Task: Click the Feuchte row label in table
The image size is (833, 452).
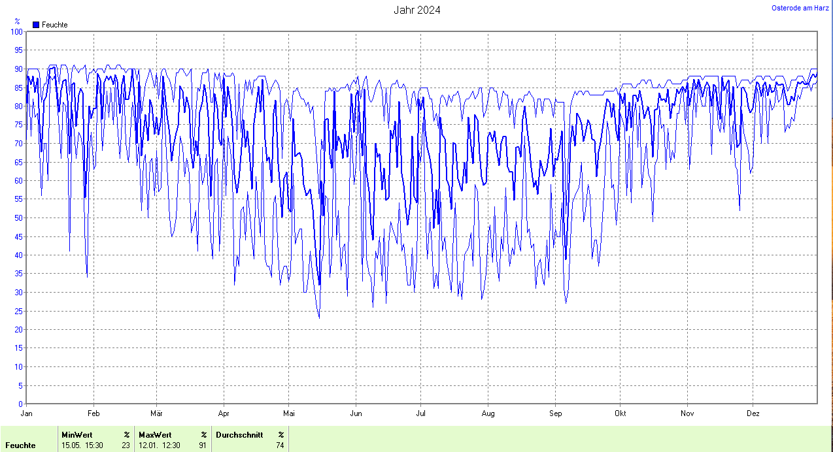Action: 20,445
